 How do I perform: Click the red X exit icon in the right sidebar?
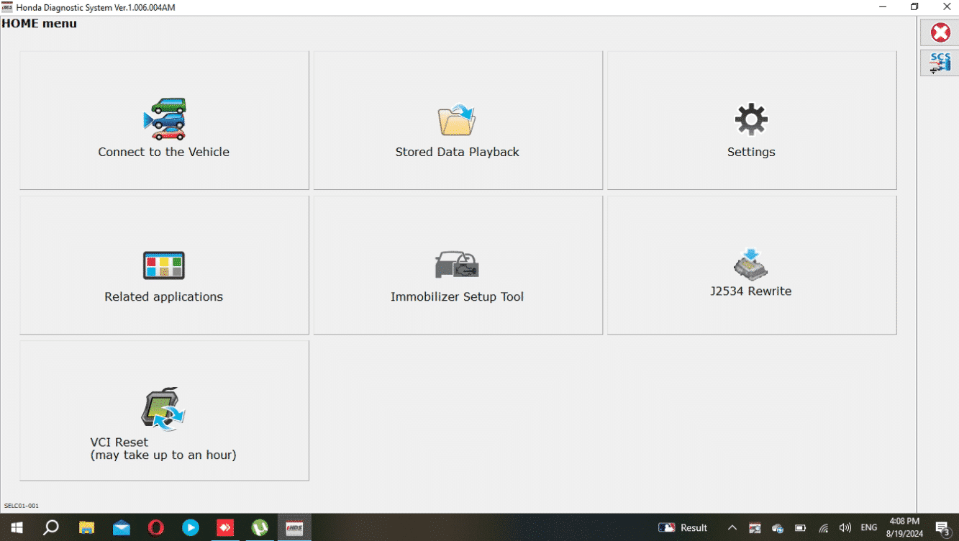coord(940,32)
